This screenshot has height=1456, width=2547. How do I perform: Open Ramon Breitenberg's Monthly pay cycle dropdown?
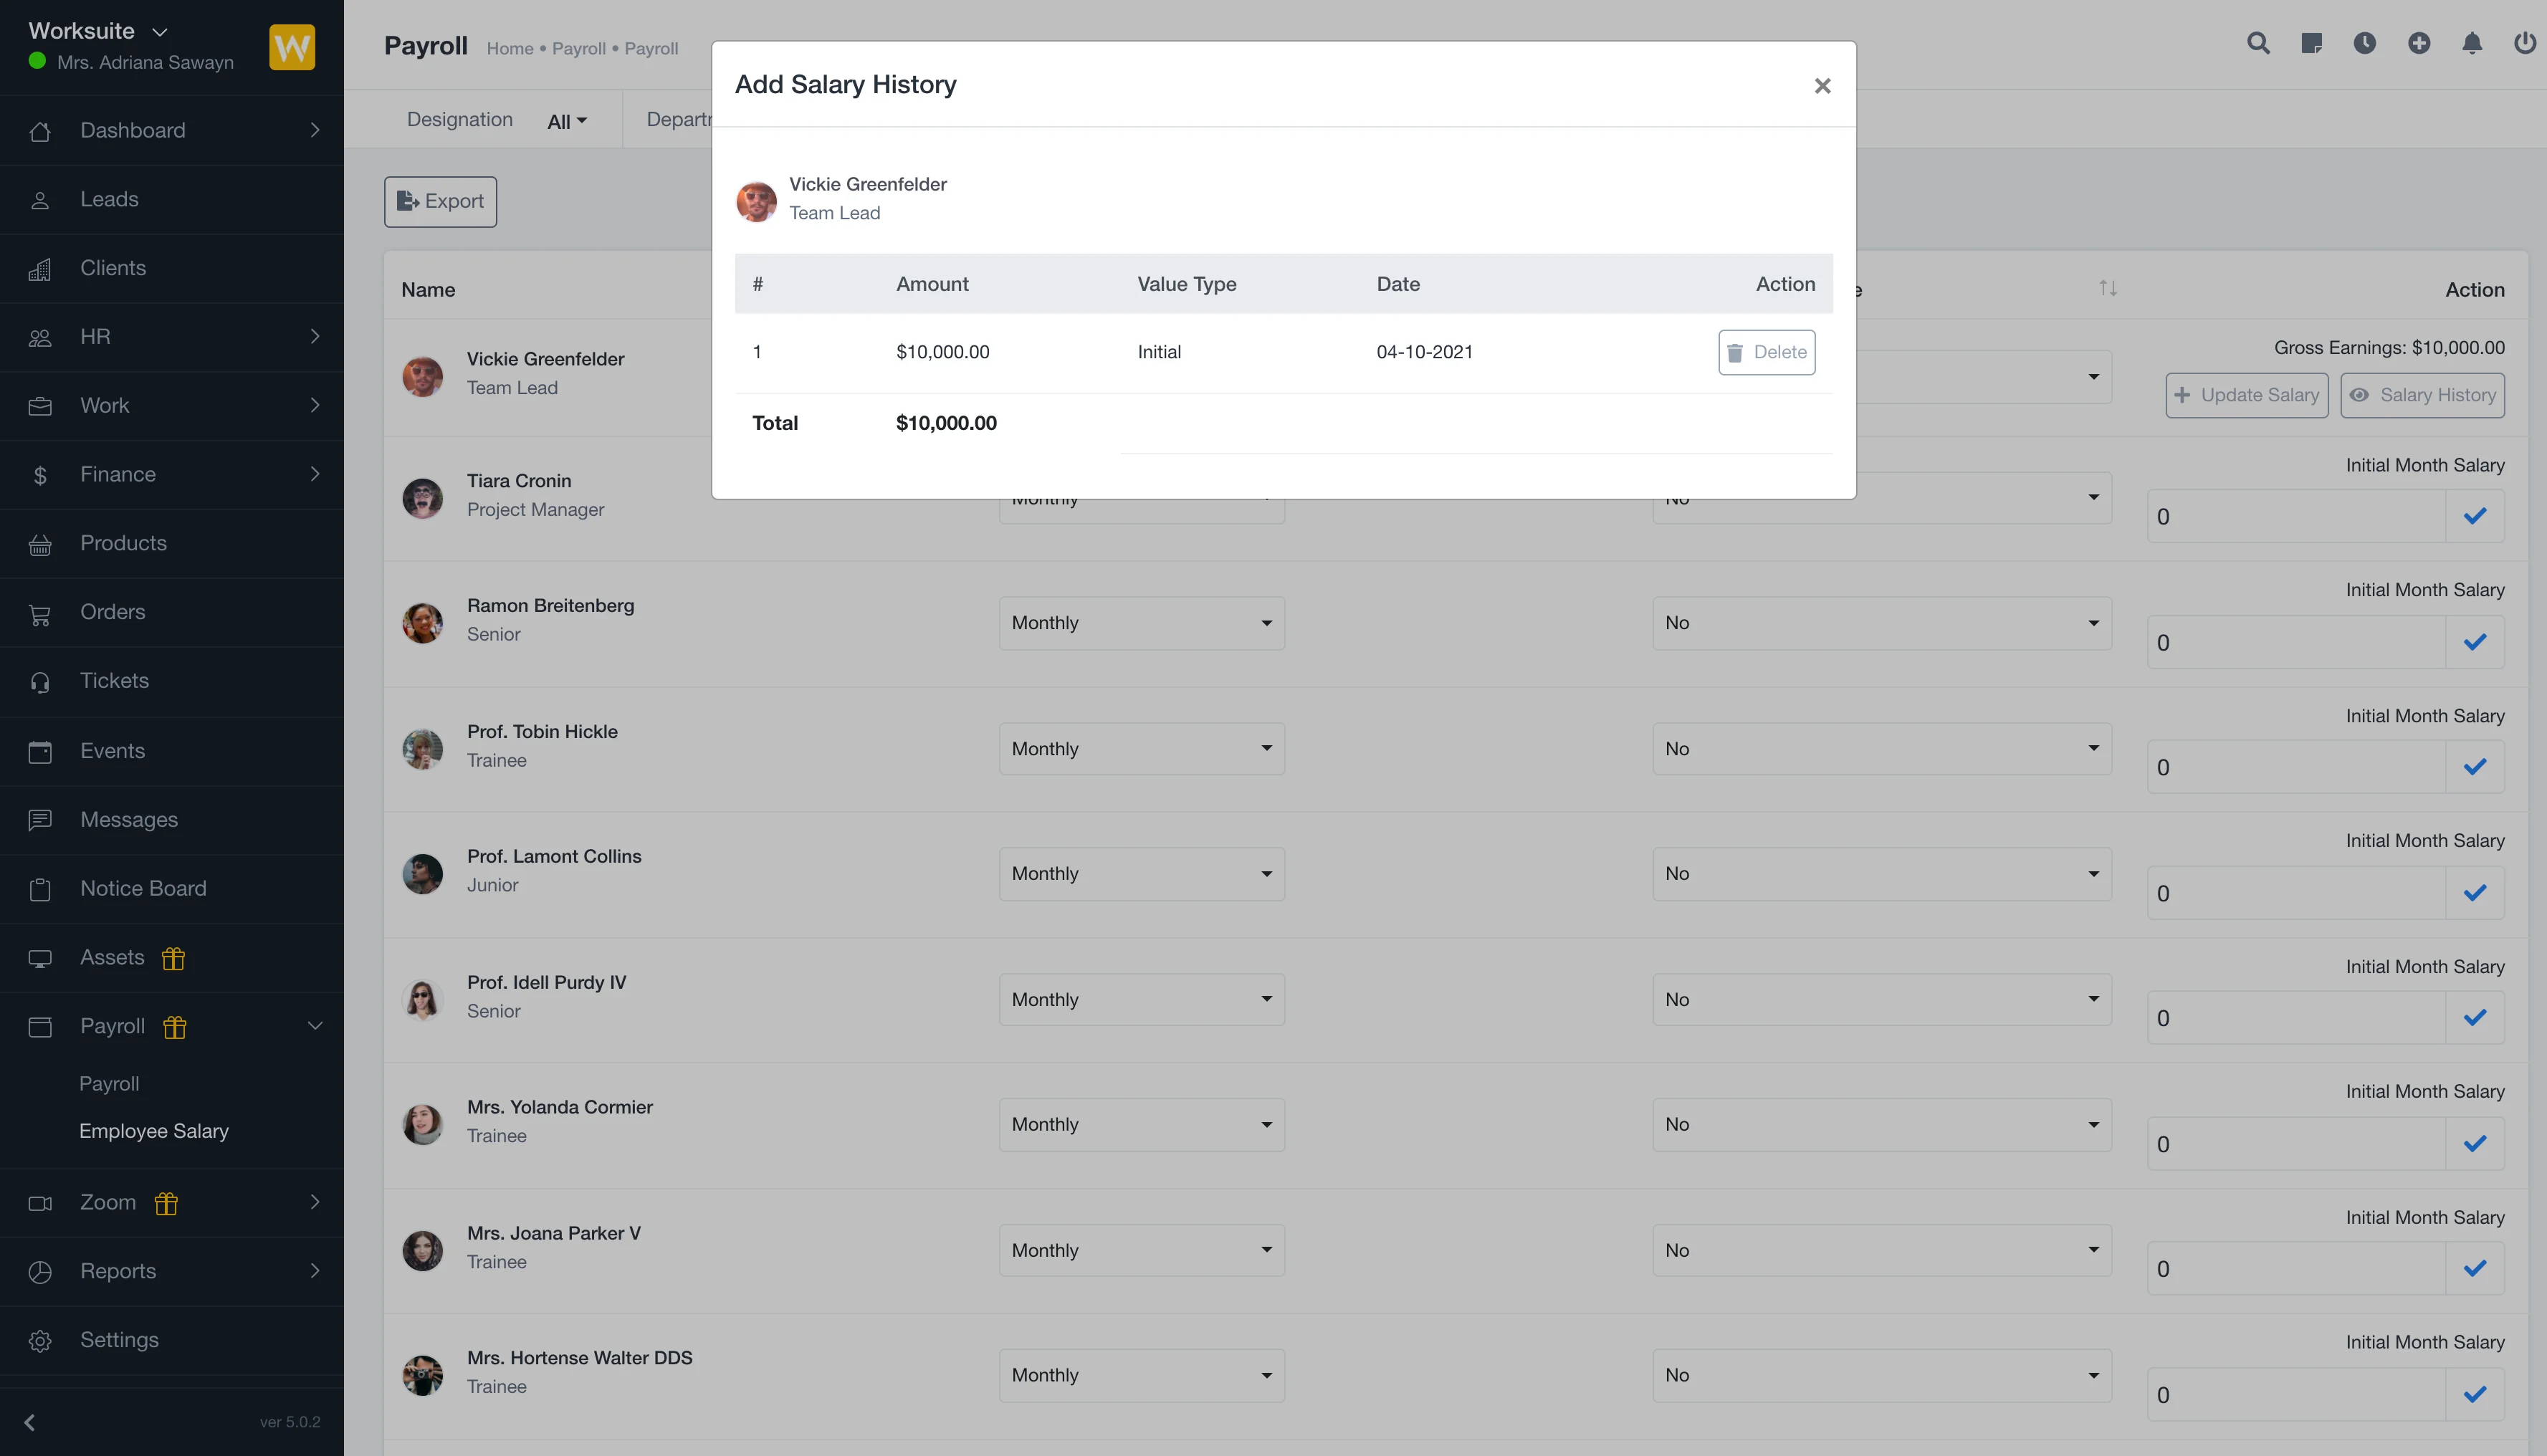[x=1141, y=623]
